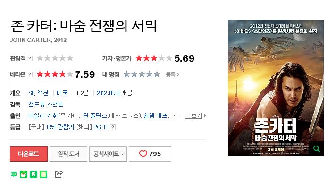Share to Naver Cafe cup icon
Screen dimensions: 336x195
[24, 174]
